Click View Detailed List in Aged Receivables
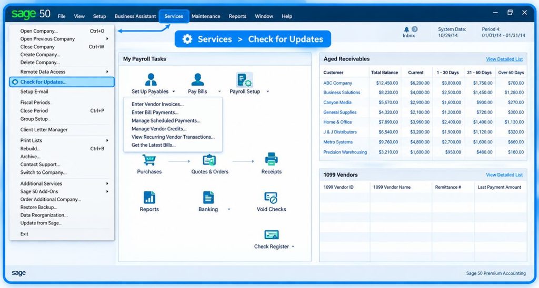 coord(504,59)
